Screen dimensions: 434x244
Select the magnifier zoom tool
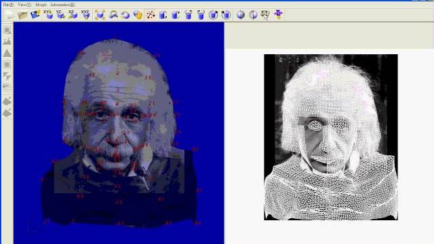(113, 15)
